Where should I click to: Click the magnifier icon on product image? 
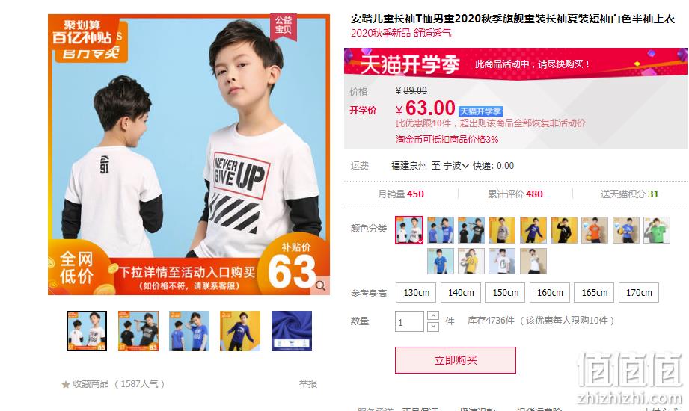coord(321,285)
